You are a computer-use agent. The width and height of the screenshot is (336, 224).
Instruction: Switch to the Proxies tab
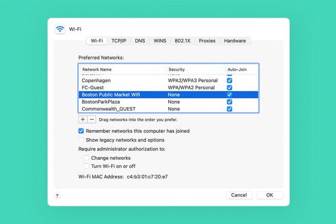pyautogui.click(x=207, y=41)
